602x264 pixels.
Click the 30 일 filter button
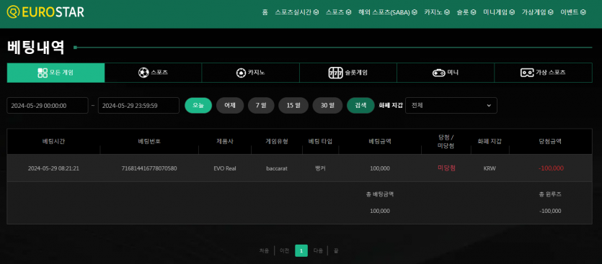tap(327, 105)
